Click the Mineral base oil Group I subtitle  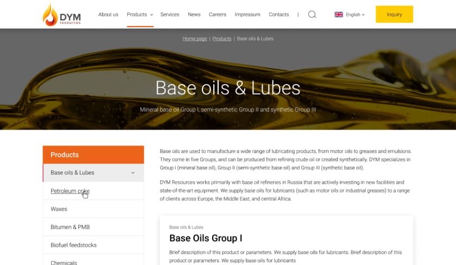(x=227, y=110)
